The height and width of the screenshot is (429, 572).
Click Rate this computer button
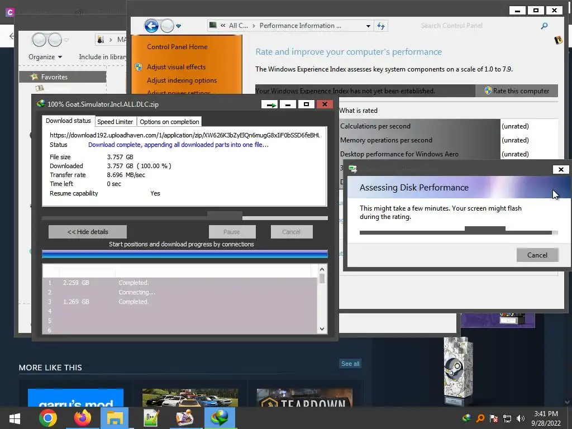click(x=517, y=91)
